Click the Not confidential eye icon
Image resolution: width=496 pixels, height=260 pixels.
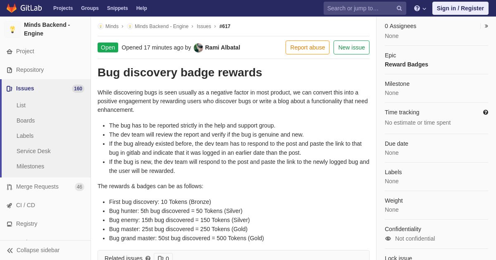(x=388, y=239)
